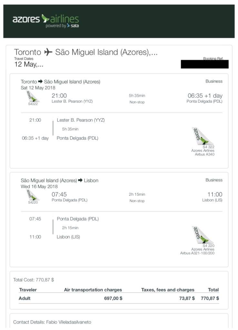Click the Total Cost: 770,87 $ text
Screen dimensions: 238x330
pos(34,280)
